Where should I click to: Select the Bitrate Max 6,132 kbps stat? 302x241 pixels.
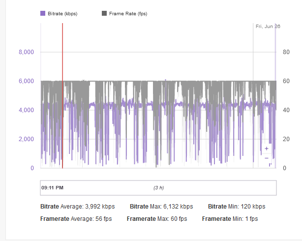click(161, 207)
